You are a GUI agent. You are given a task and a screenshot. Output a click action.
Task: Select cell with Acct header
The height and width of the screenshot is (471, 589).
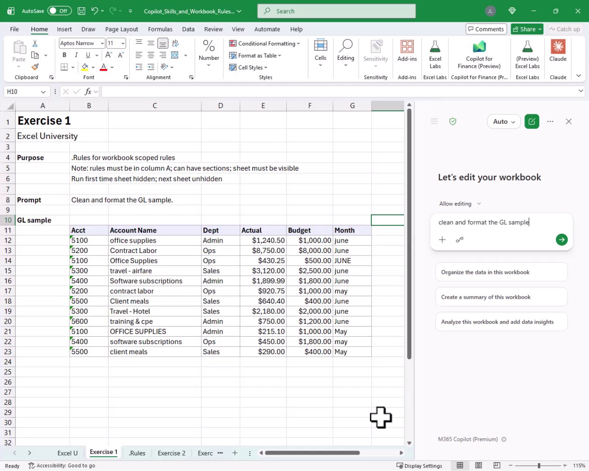point(89,230)
